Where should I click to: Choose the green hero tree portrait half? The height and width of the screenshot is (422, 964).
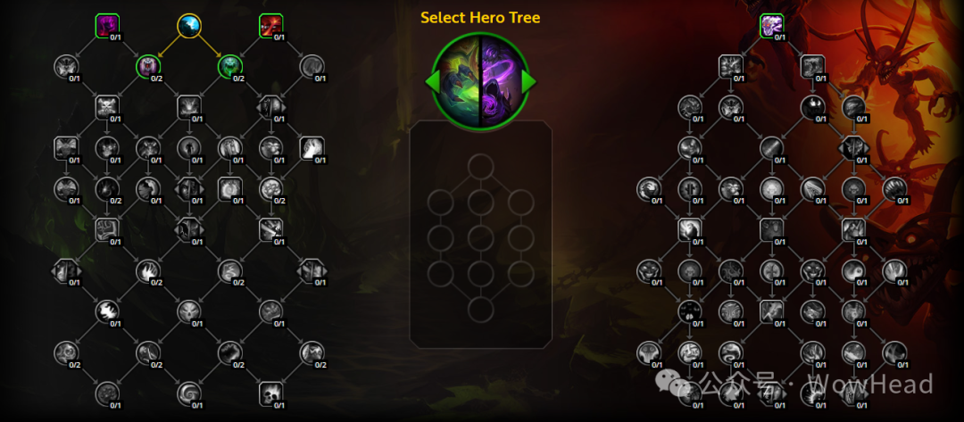pyautogui.click(x=456, y=81)
